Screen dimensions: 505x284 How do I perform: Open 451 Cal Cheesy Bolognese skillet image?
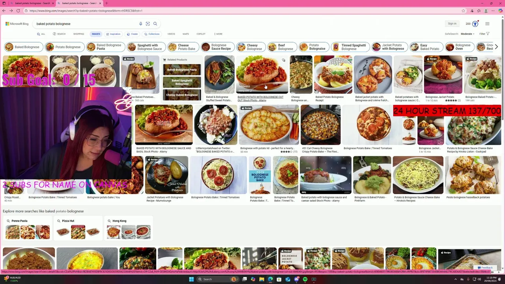pos(320,125)
